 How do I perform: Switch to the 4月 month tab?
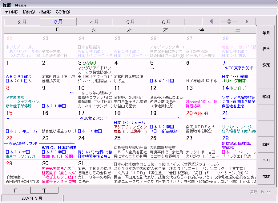pyautogui.click(x=94, y=22)
